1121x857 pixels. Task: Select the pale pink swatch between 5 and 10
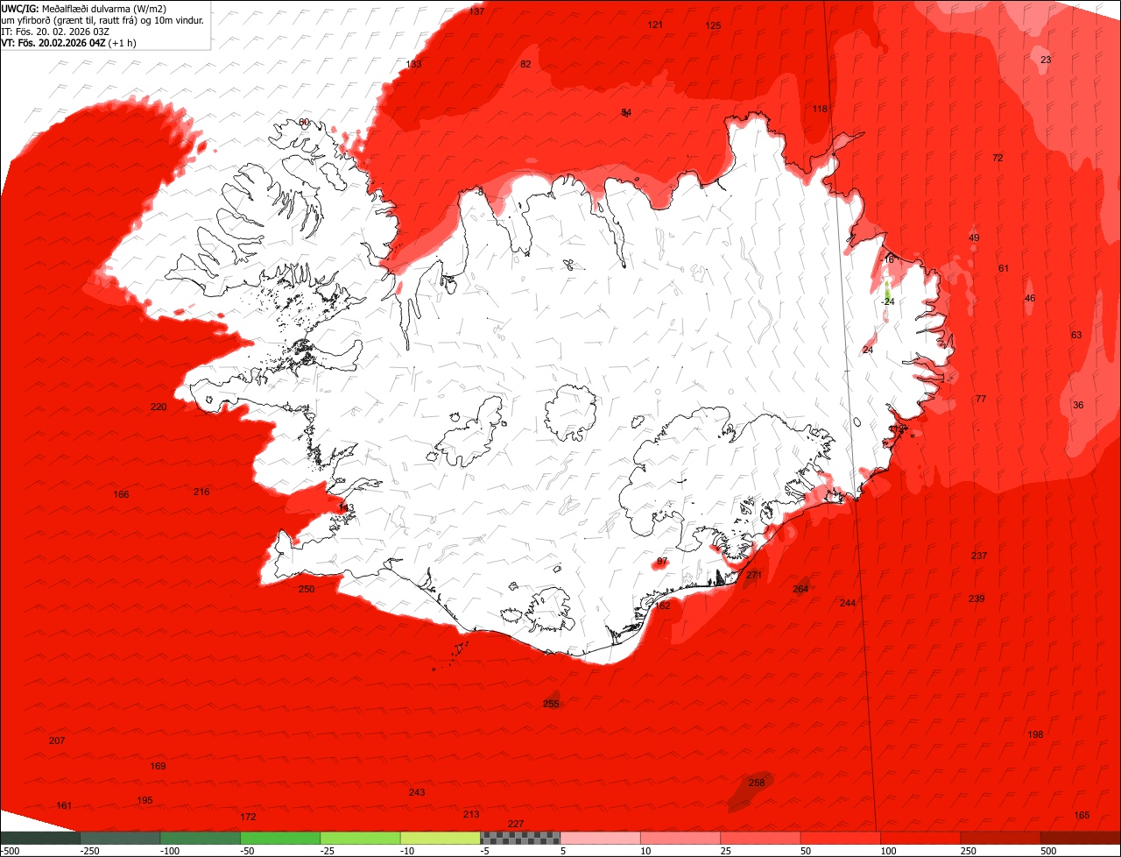tap(601, 838)
